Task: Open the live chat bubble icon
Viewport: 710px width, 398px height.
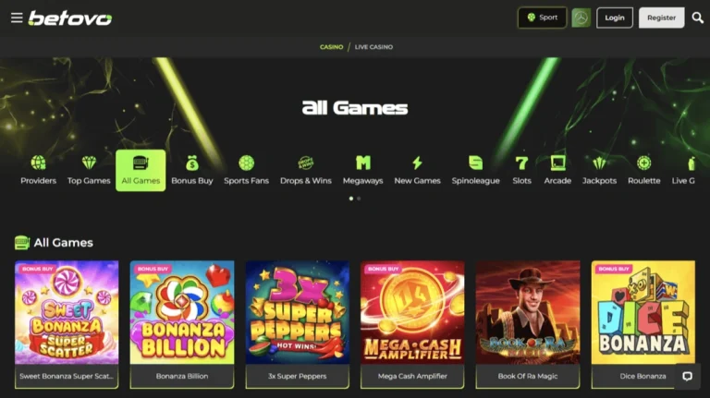Action: point(688,376)
